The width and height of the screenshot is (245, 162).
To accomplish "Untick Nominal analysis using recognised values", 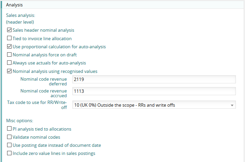I will pos(9,71).
